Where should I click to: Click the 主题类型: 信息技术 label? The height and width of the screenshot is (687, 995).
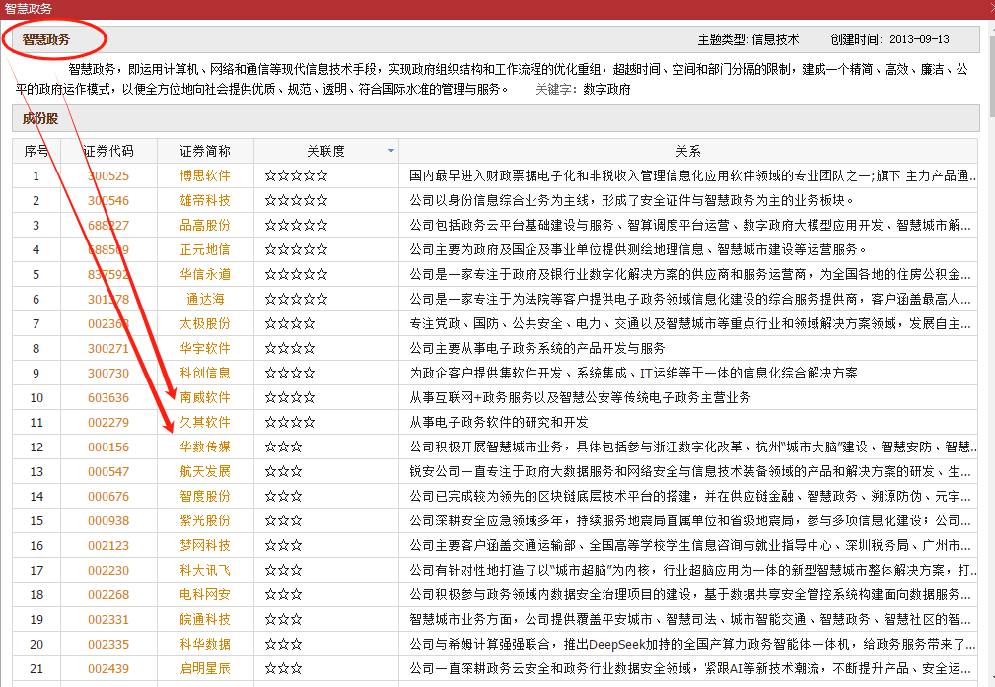[748, 40]
